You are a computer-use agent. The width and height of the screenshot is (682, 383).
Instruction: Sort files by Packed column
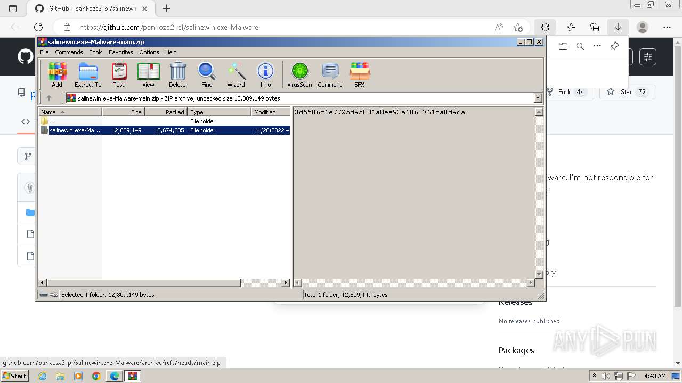166,112
